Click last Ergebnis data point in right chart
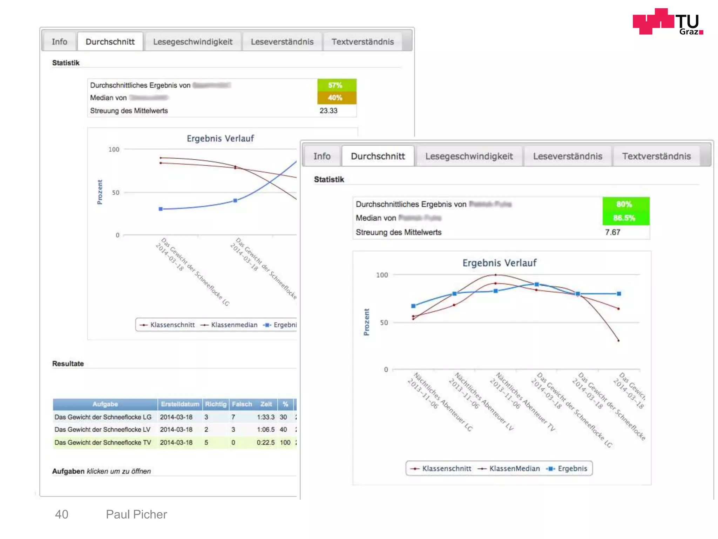718x539 pixels. tap(619, 294)
